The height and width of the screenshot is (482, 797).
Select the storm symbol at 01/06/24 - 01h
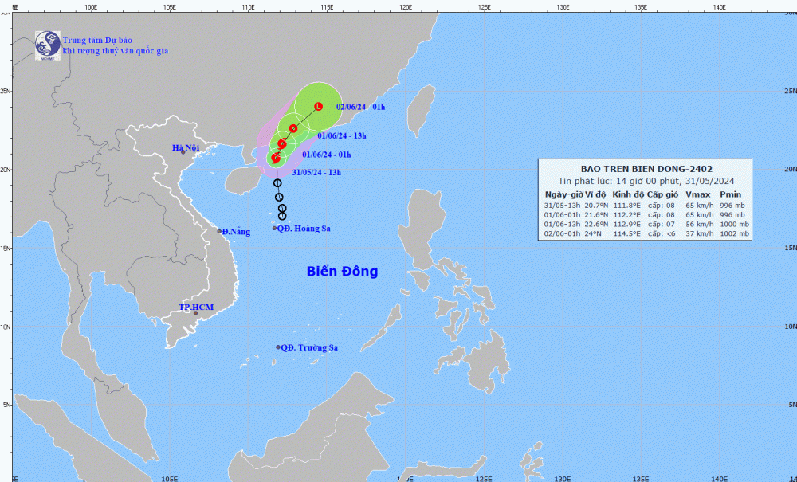coord(282,143)
